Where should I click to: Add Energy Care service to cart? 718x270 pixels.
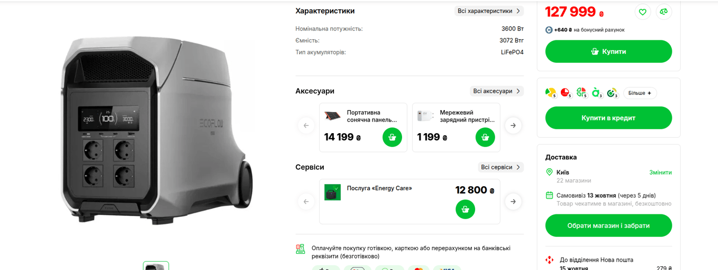465,209
